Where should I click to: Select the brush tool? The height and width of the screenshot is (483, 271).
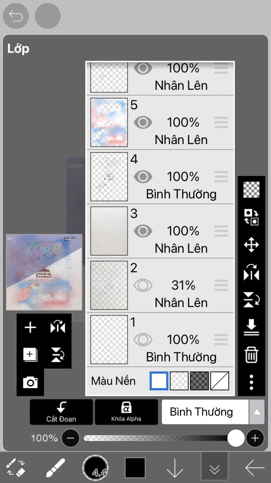55,468
